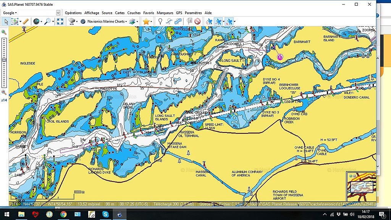This screenshot has height=220, width=391.
Task: Click the tile source satellite-dish icon
Action: pyautogui.click(x=72, y=21)
